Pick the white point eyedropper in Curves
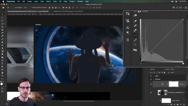Screen dimensions: 188x106 (x=135, y=30)
